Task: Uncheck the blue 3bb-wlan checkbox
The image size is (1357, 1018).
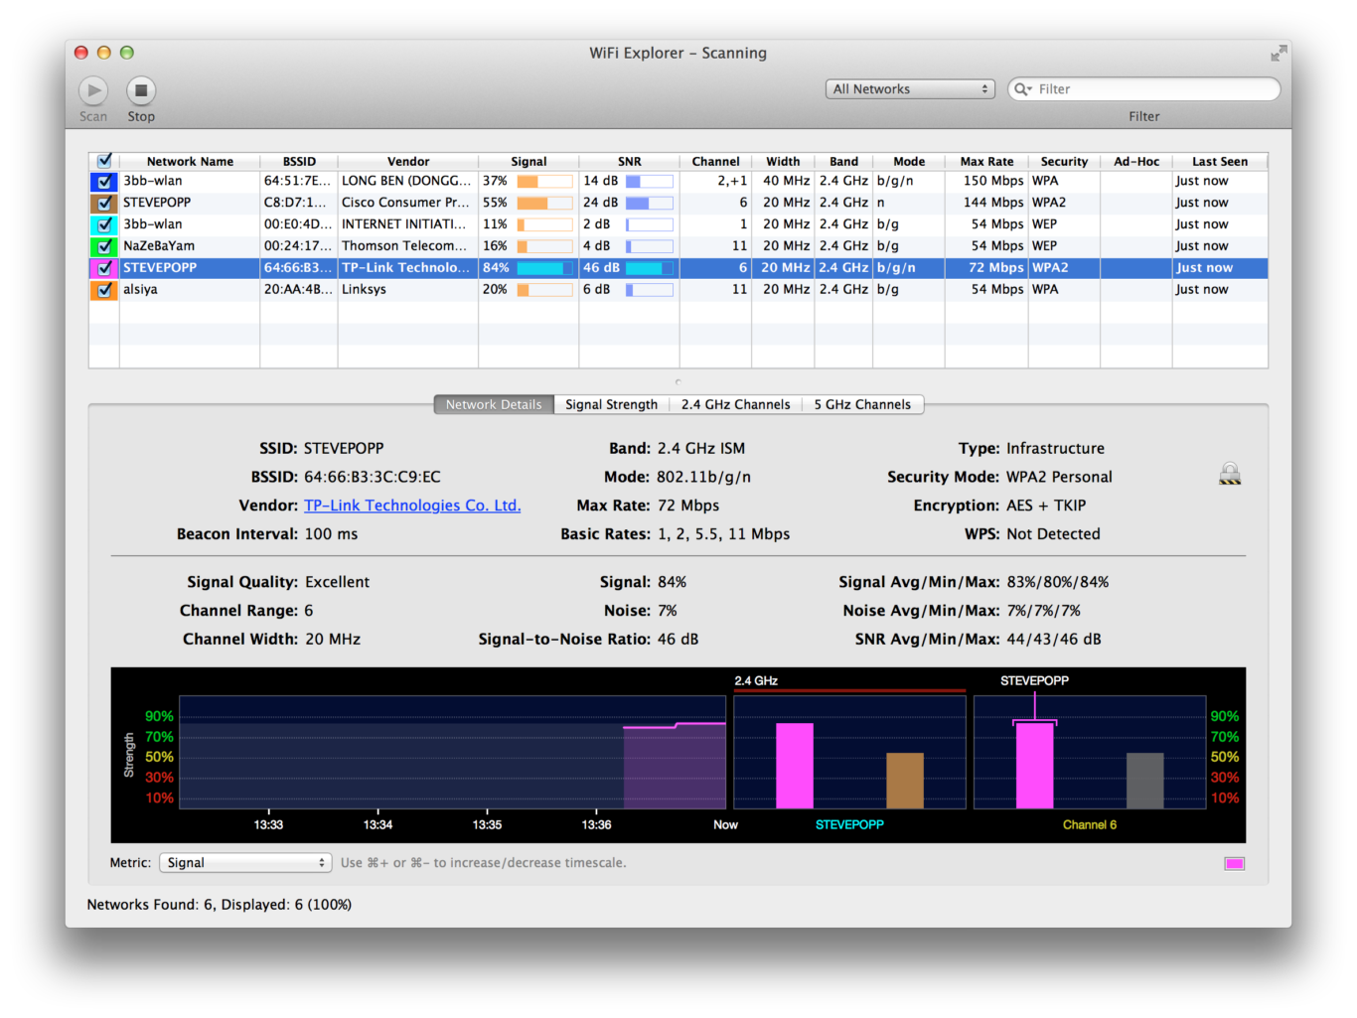Action: [x=104, y=181]
